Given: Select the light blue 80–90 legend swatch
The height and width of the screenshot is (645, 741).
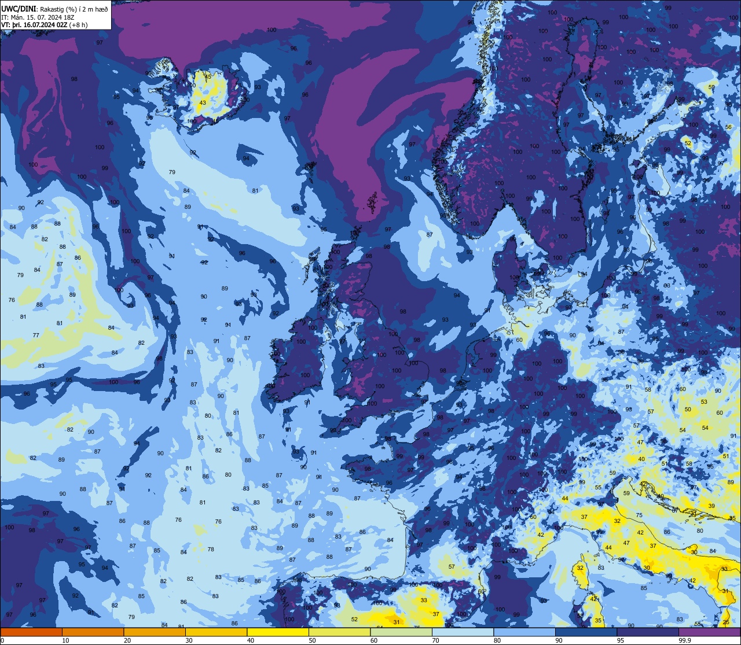Looking at the screenshot, I should [524, 632].
